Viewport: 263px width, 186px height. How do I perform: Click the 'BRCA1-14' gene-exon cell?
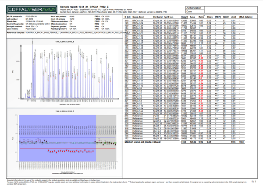pyautogui.click(x=138, y=53)
